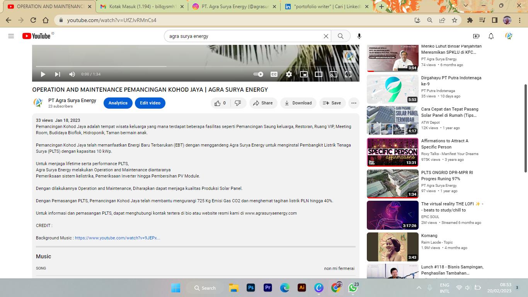Image resolution: width=528 pixels, height=297 pixels.
Task: Skip to next video
Action: [58, 74]
